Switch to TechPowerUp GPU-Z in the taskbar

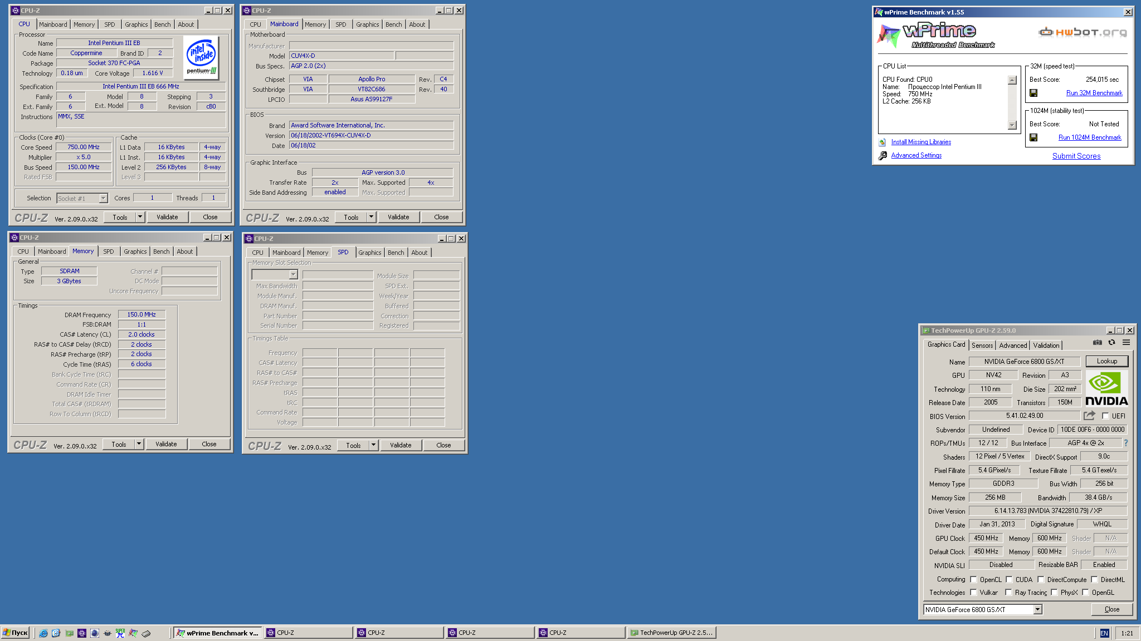tap(671, 633)
